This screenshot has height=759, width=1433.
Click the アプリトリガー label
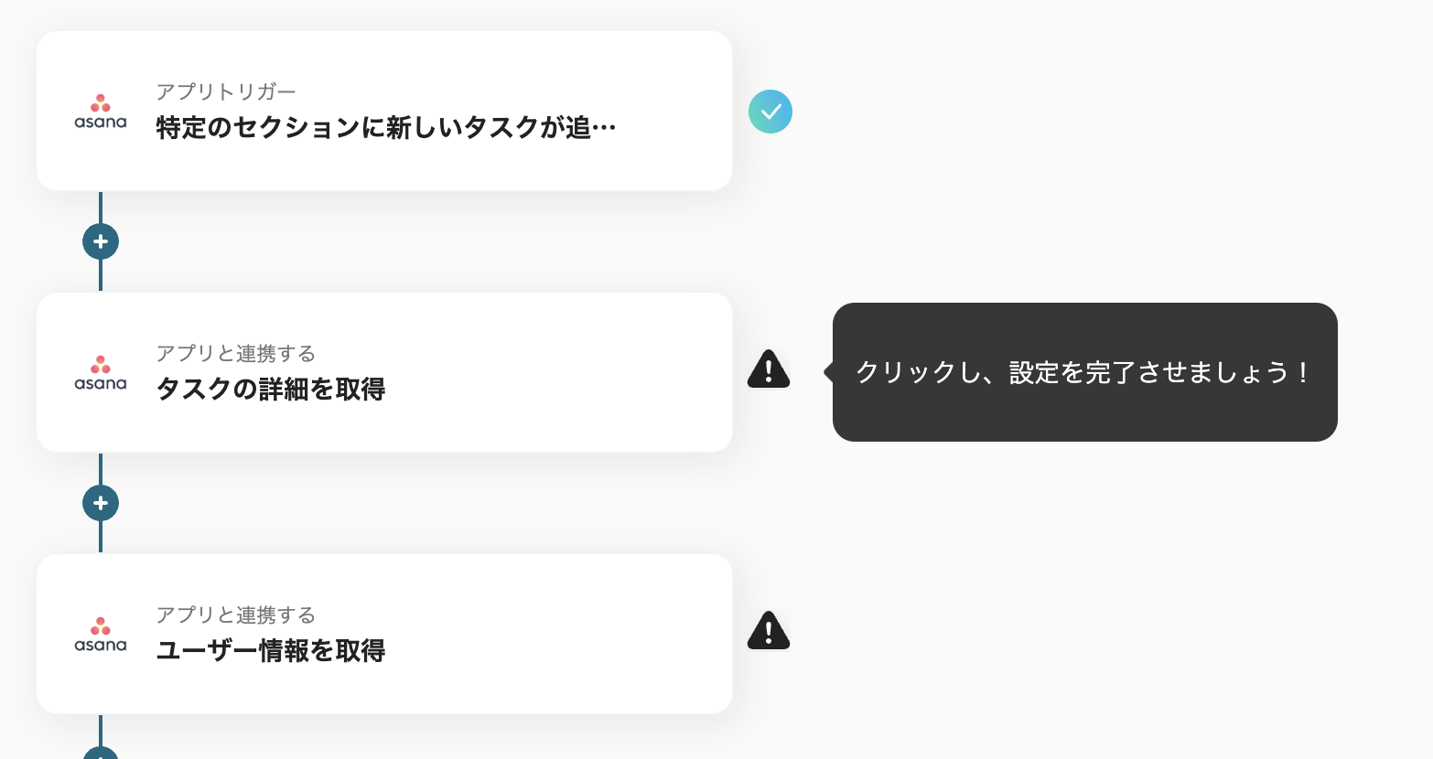[226, 91]
